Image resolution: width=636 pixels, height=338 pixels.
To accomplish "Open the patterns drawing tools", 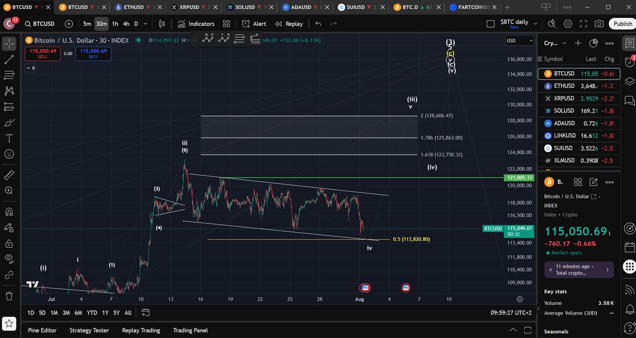I will click(9, 91).
